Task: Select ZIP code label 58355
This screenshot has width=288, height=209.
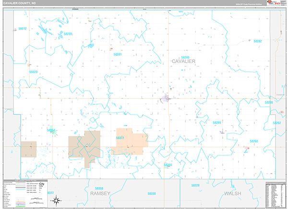Action: pos(168,165)
